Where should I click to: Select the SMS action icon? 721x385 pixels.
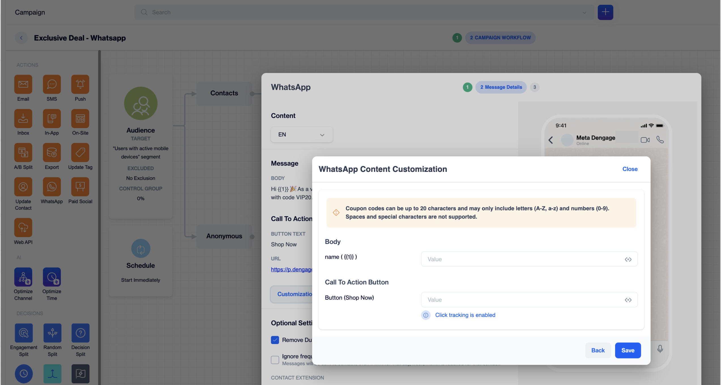pyautogui.click(x=52, y=84)
